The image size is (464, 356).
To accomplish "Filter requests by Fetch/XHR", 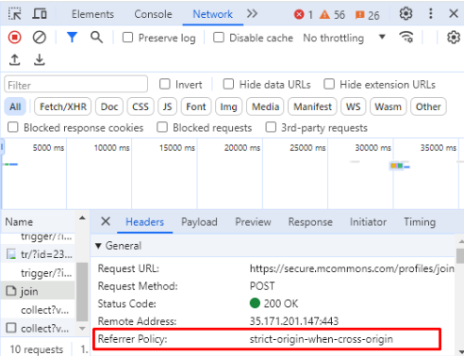I will (x=63, y=106).
